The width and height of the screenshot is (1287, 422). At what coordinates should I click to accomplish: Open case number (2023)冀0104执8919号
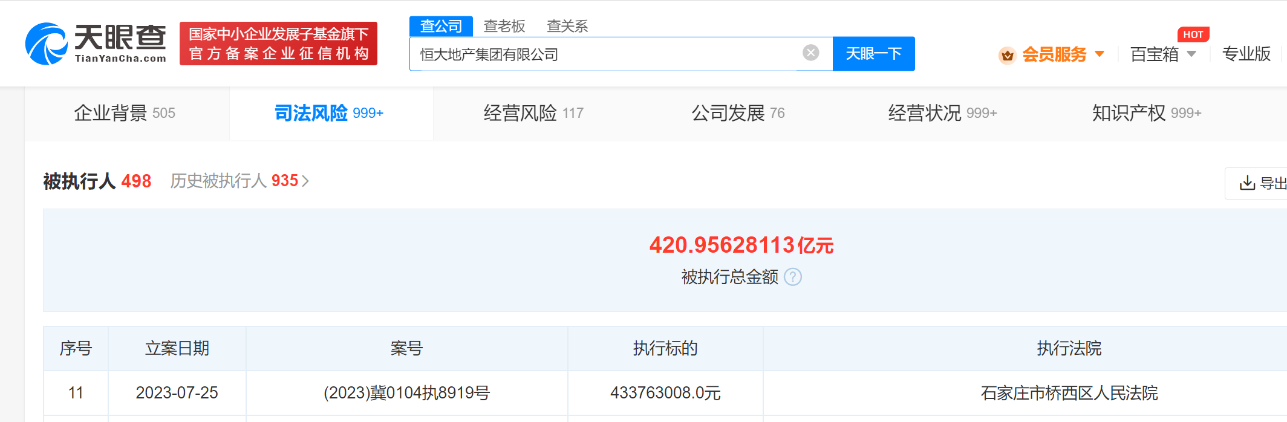(x=406, y=393)
